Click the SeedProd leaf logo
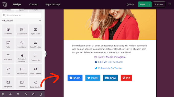This screenshot has width=174, height=97. point(5,4)
